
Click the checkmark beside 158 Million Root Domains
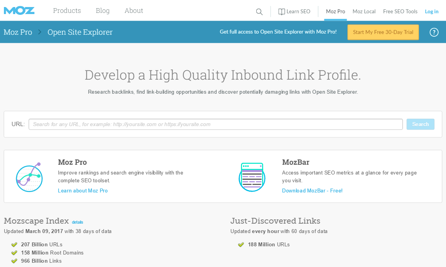pos(14,253)
